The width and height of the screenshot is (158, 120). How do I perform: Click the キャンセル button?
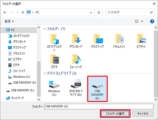[143, 114]
